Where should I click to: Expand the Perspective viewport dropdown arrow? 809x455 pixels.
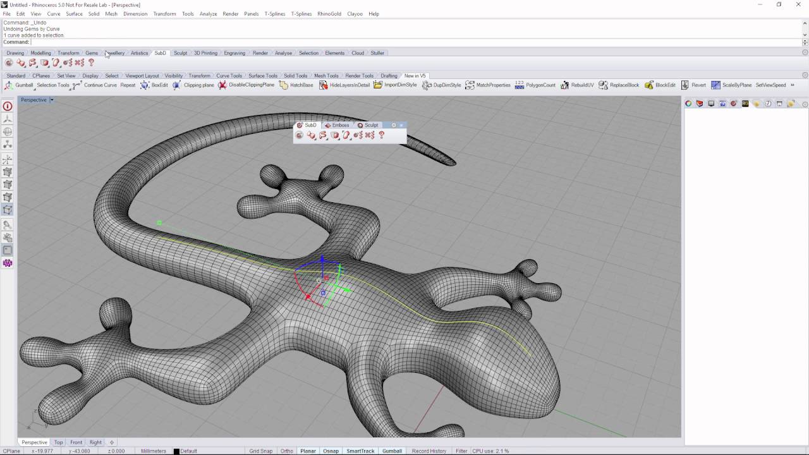click(52, 100)
